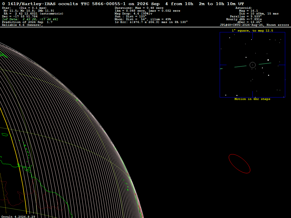
Task: Click the target star circle in the finder chart
Action: click(253, 65)
